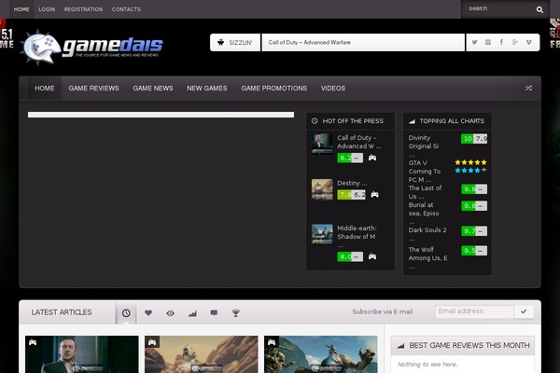Click the search magnifier icon
This screenshot has height=373, width=560.
click(x=539, y=9)
